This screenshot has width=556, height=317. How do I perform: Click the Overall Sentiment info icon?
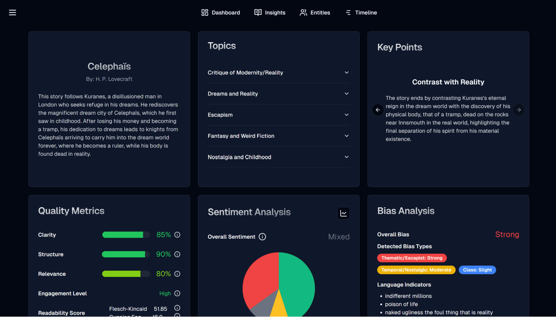click(262, 237)
